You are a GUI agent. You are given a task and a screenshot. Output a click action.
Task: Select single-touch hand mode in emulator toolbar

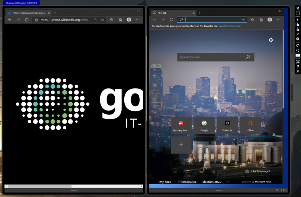coord(298,24)
